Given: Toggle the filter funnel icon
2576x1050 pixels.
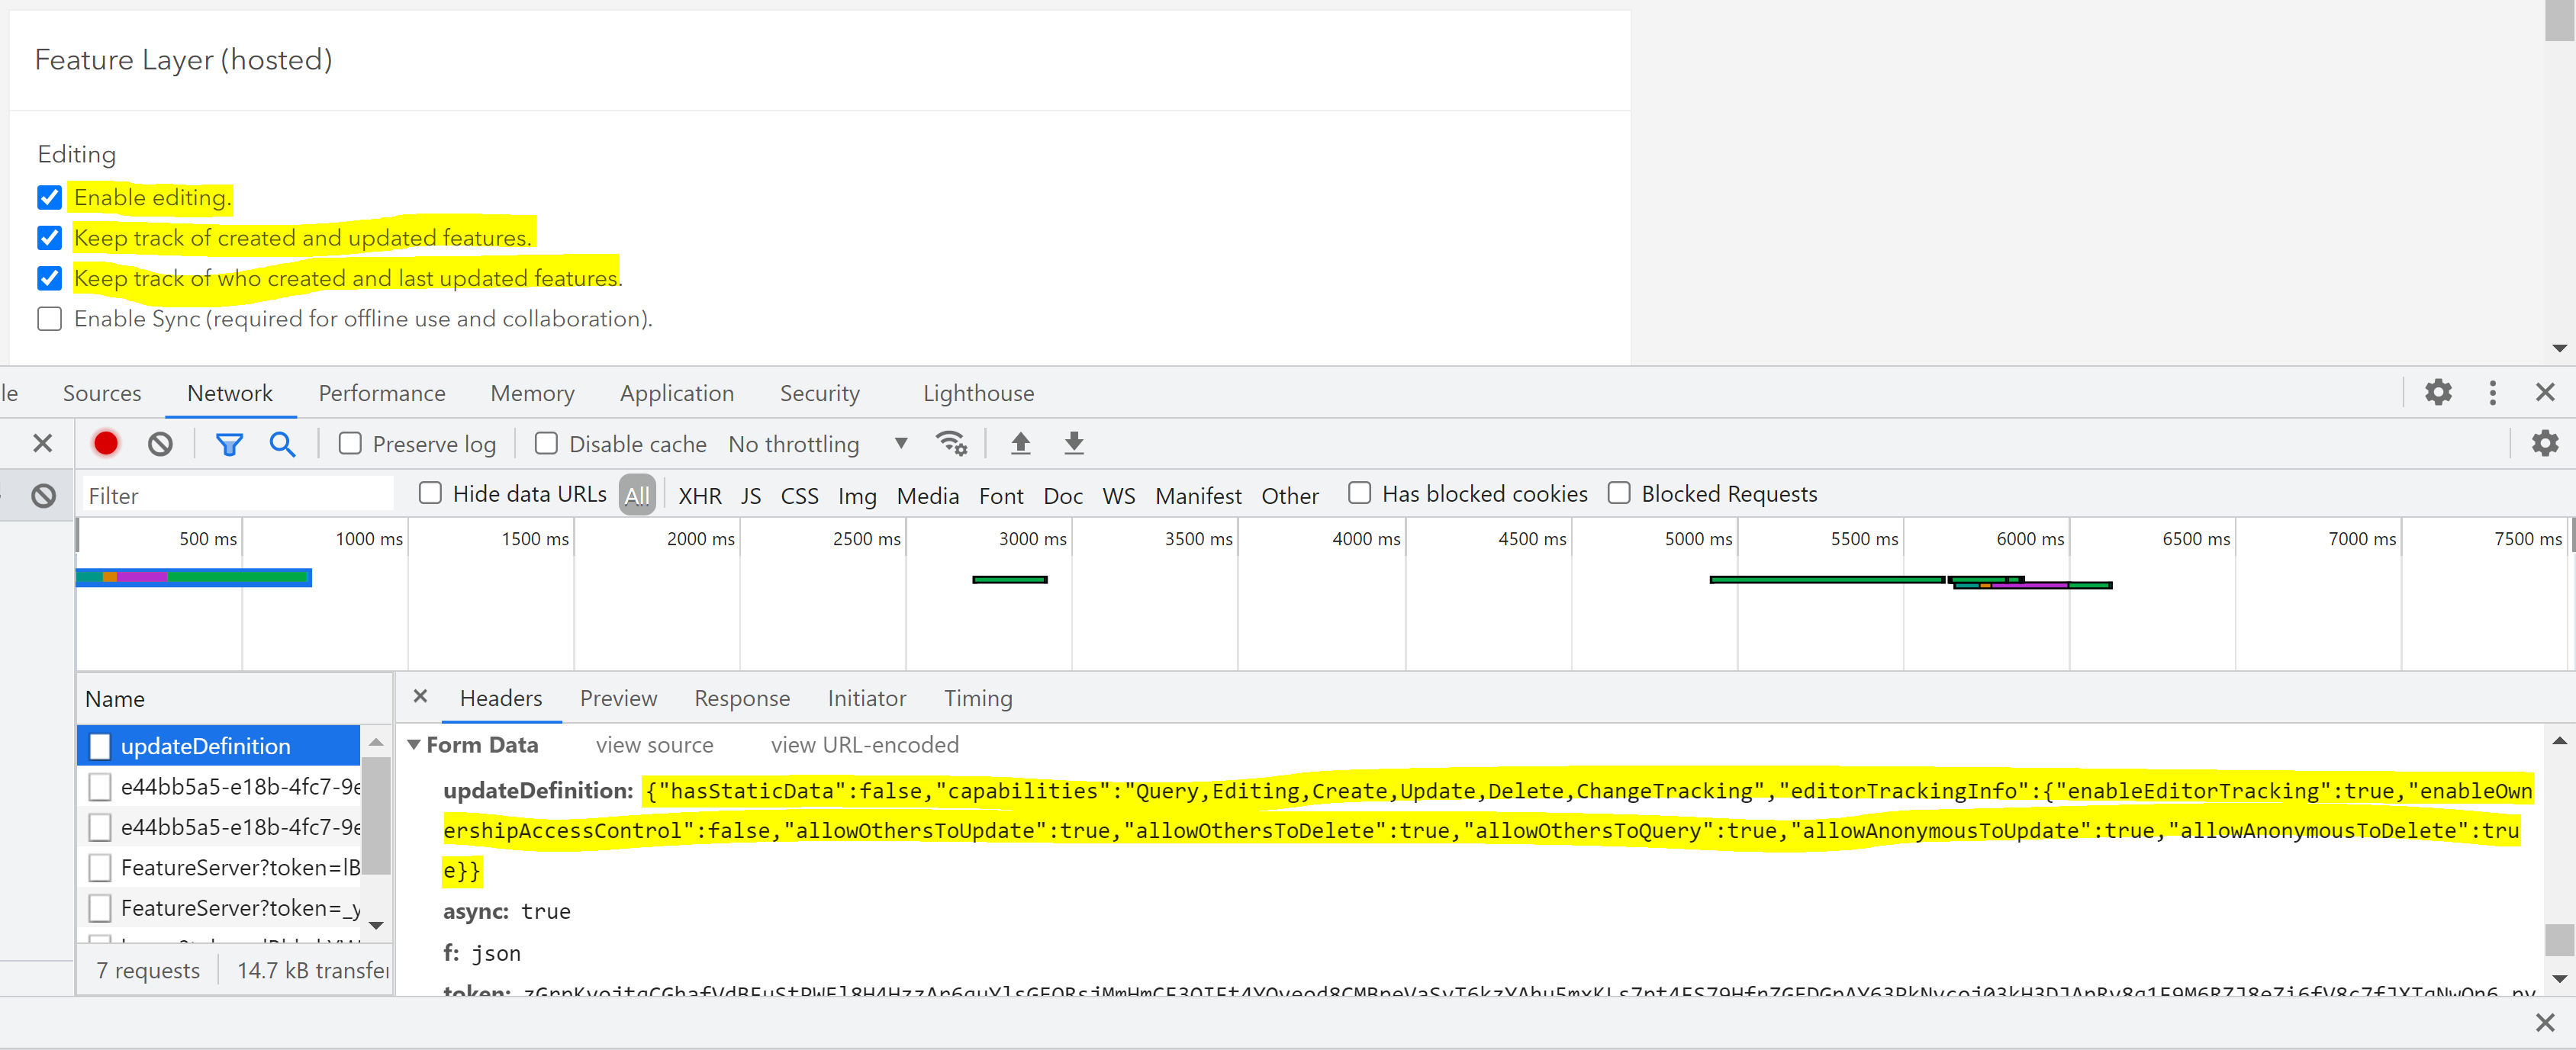Looking at the screenshot, I should (229, 444).
